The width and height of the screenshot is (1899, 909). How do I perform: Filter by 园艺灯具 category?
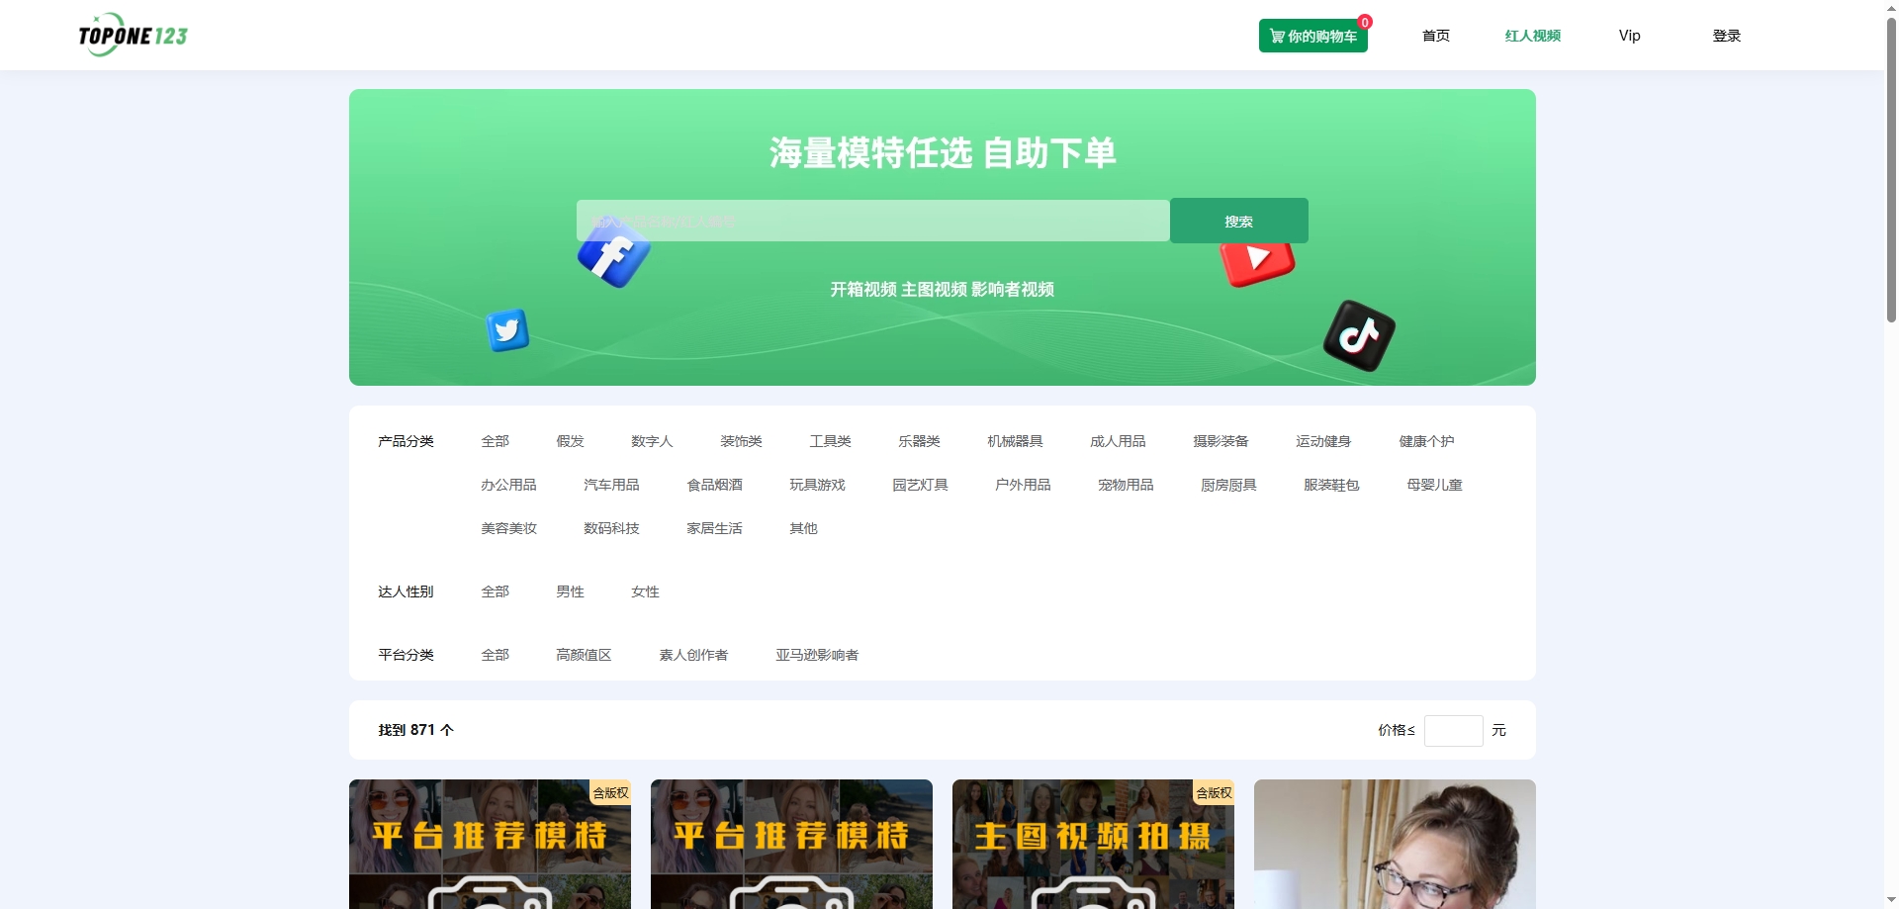[920, 485]
